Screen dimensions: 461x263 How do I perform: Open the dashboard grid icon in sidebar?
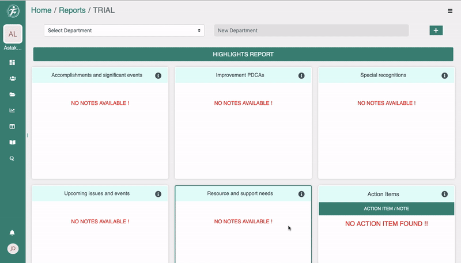12,62
